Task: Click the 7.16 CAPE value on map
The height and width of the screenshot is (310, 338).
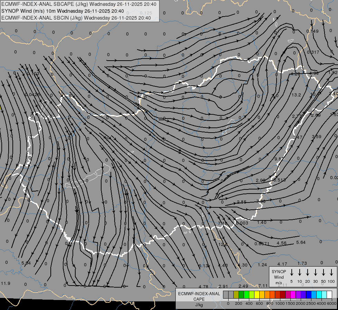Action: pyautogui.click(x=222, y=223)
